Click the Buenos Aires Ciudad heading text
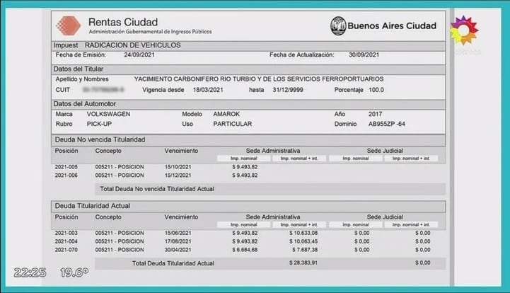This screenshot has width=510, height=293. coord(393,26)
